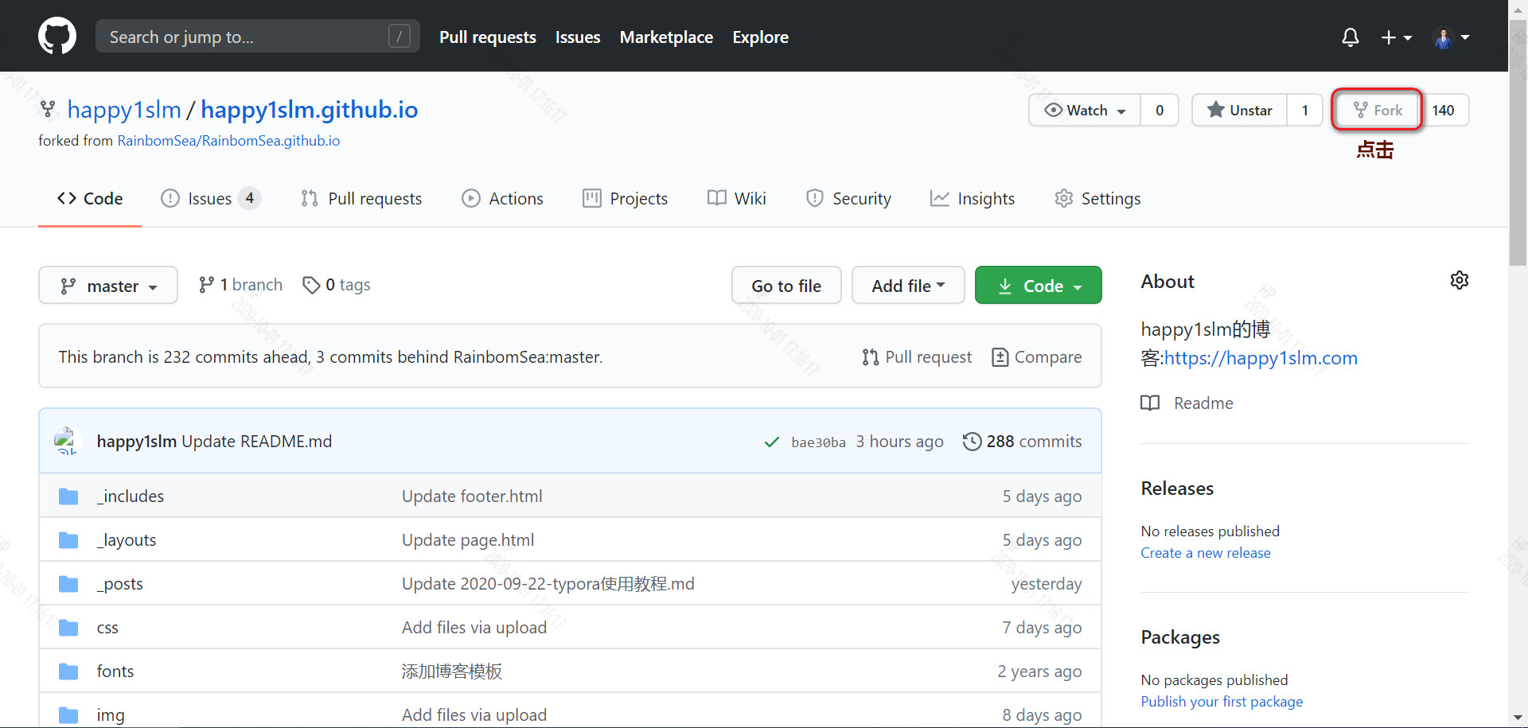Open the https://happy1slm.com blog link
This screenshot has width=1528, height=728.
pyautogui.click(x=1261, y=358)
